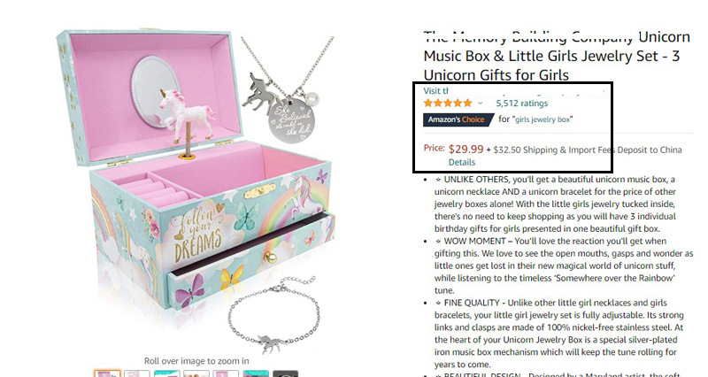Click the Unicorn Music Box product title

557,56
